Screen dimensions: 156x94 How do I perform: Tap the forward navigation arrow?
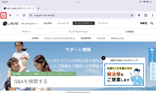pyautogui.click(x=17, y=15)
